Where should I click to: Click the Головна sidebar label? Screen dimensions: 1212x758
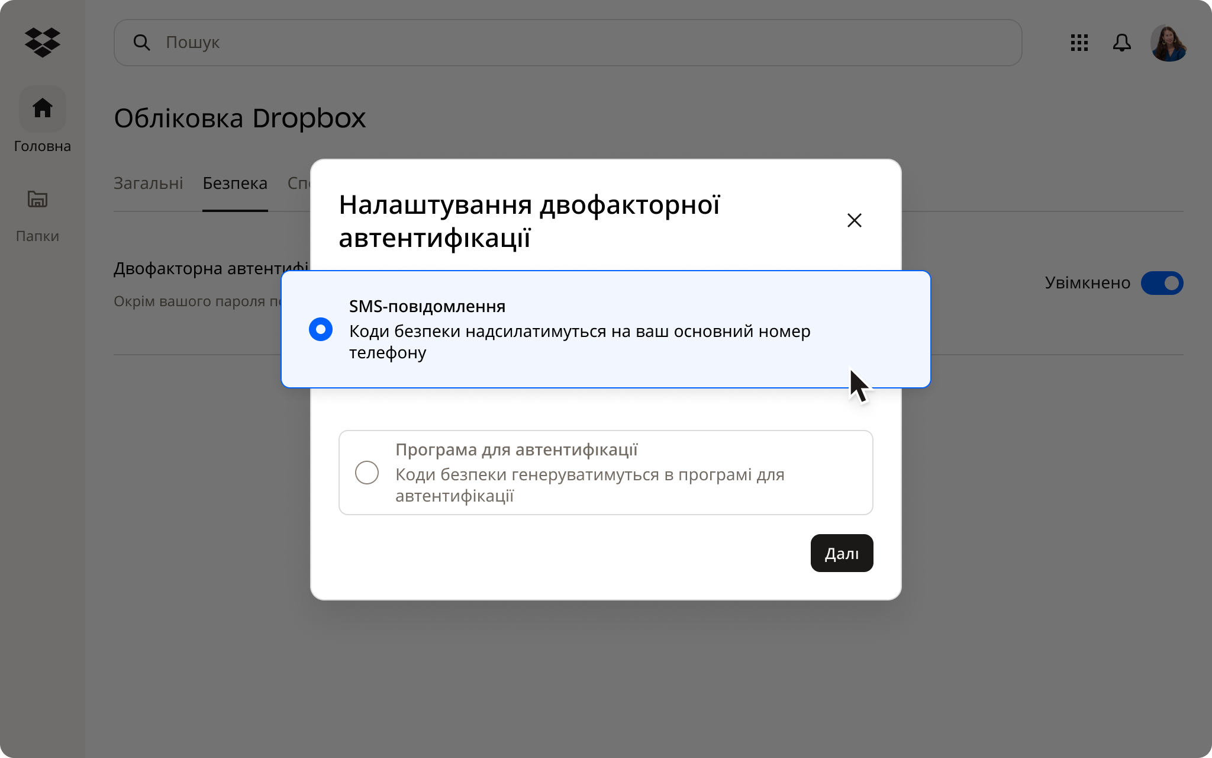[43, 146]
